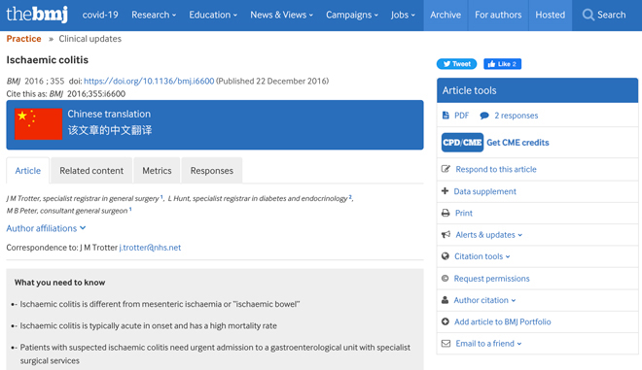Click the email envelope icon

tap(446, 344)
